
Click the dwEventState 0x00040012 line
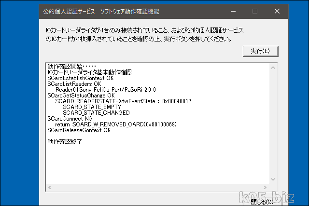pos(123,101)
